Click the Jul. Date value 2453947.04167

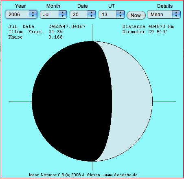pyautogui.click(x=67, y=26)
